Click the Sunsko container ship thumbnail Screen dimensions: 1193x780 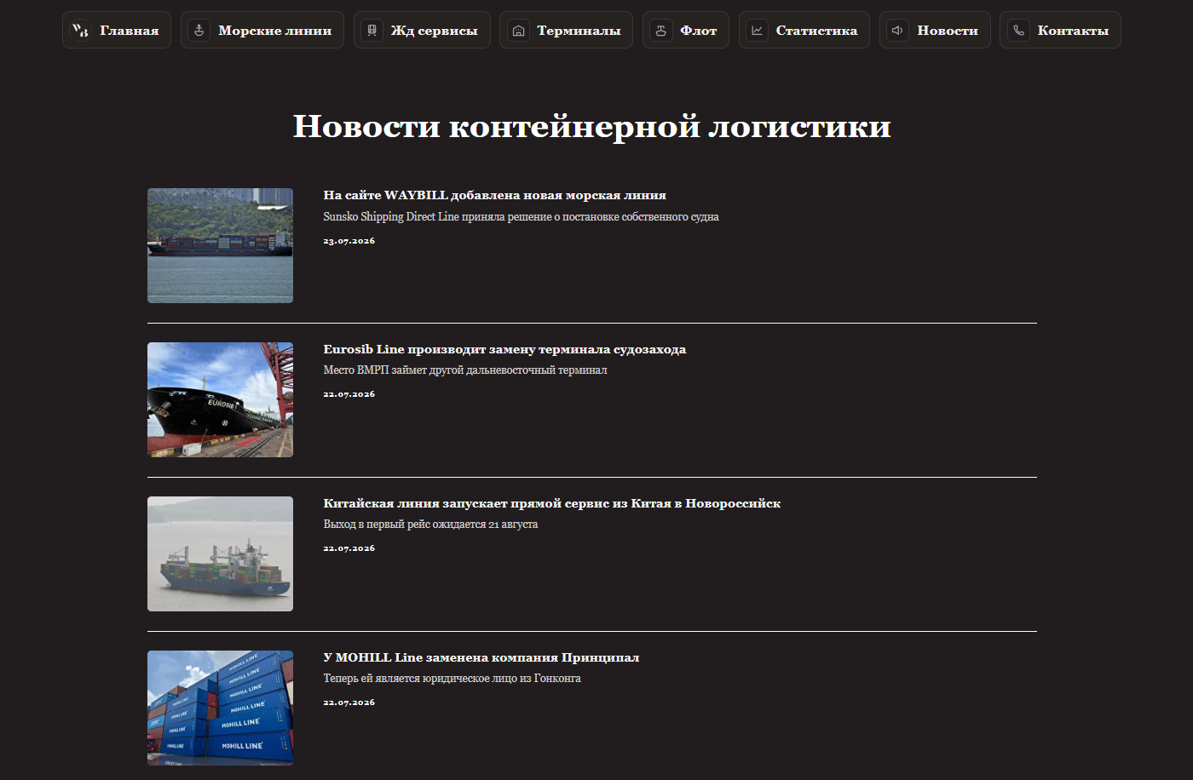[x=220, y=245]
